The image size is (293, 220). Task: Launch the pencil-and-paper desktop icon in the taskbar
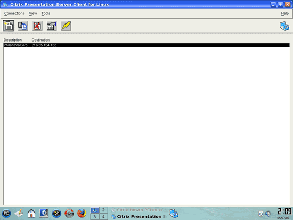tap(19, 213)
